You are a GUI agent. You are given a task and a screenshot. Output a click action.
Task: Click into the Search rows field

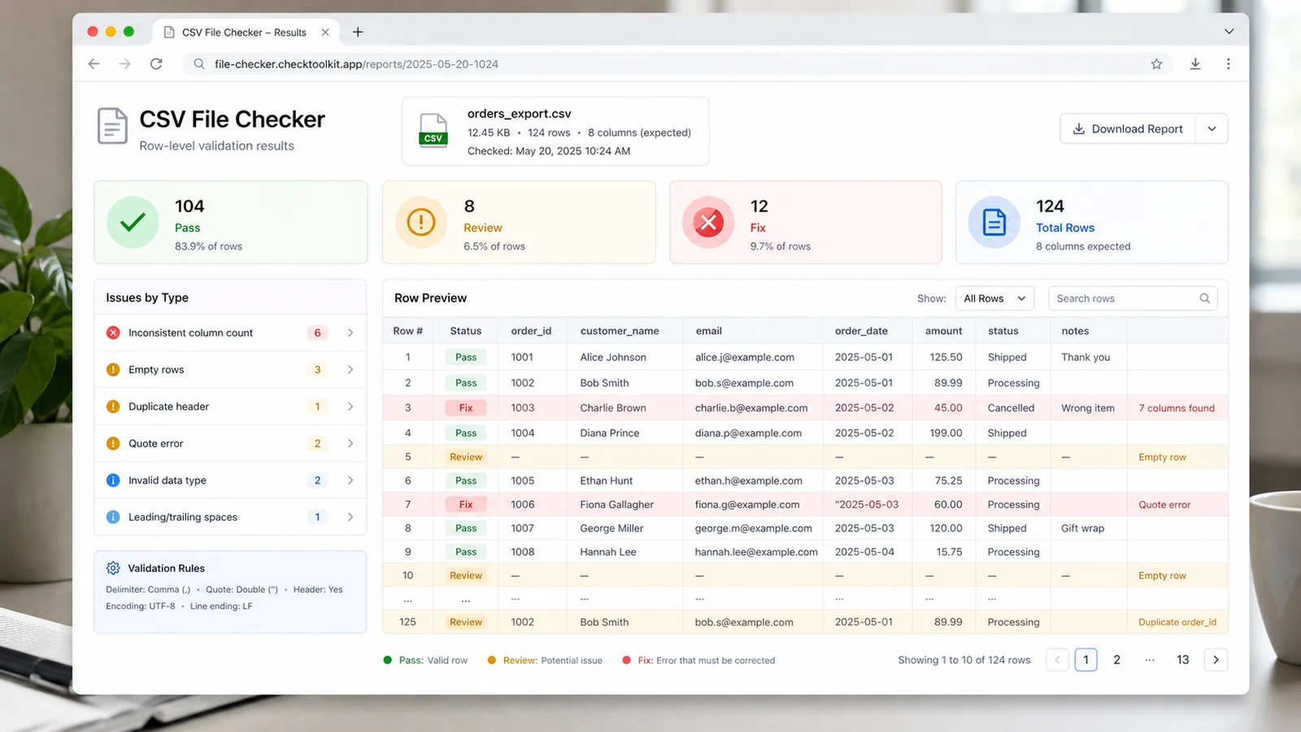pos(1132,298)
